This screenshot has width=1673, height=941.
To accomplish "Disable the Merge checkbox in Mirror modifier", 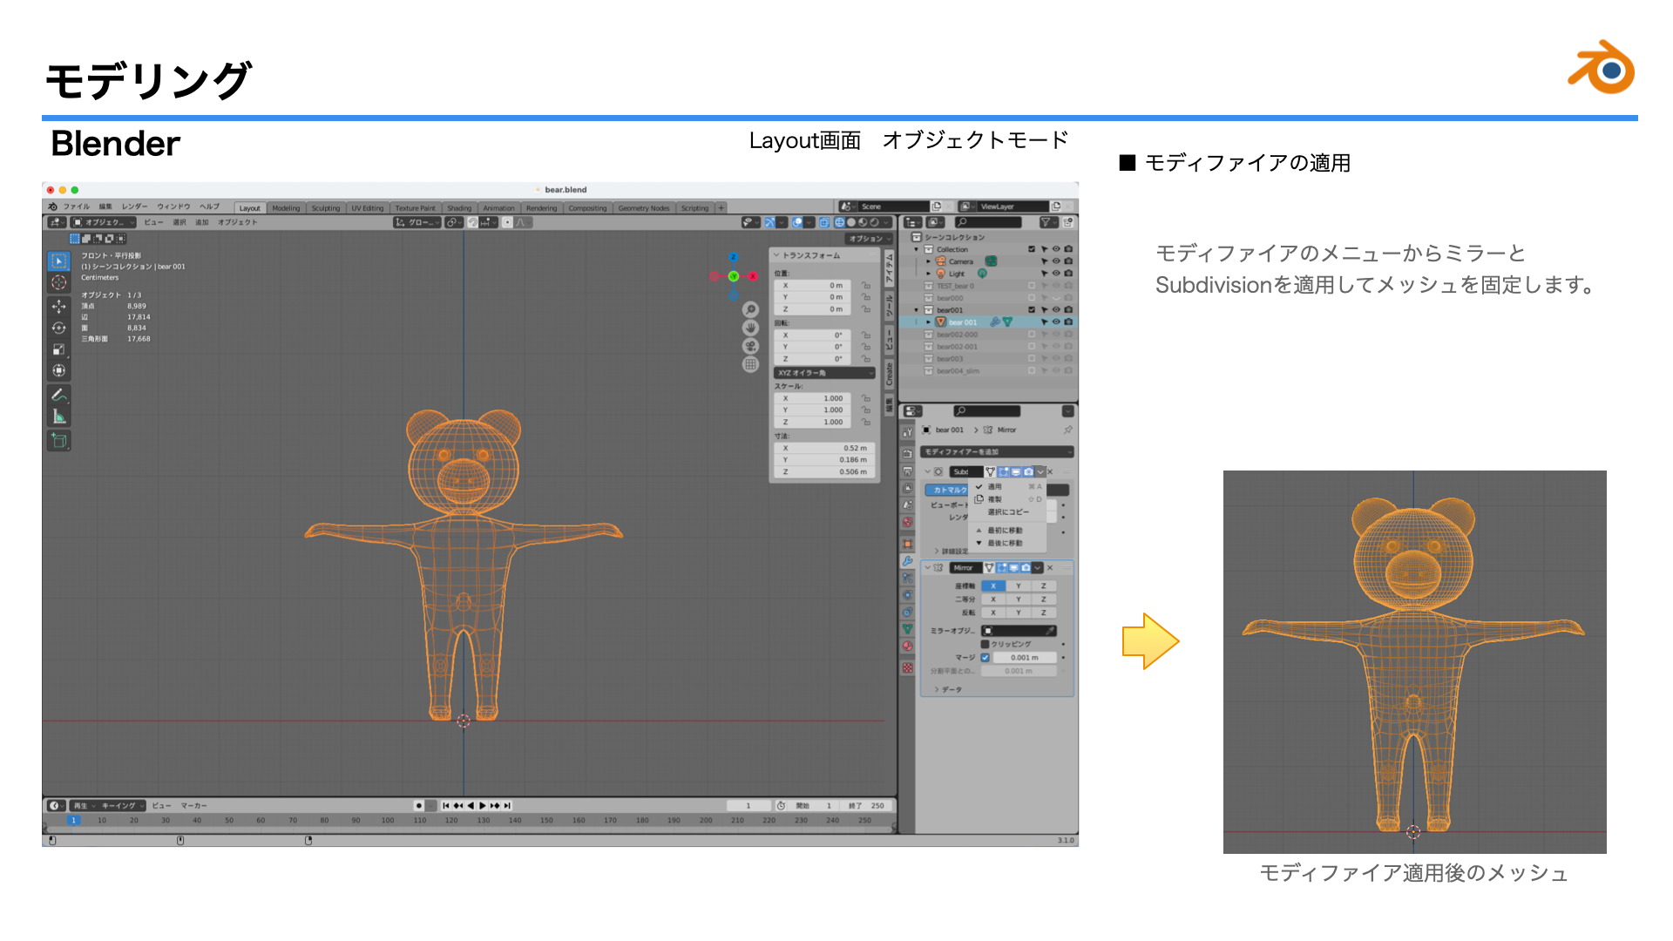I will point(986,658).
